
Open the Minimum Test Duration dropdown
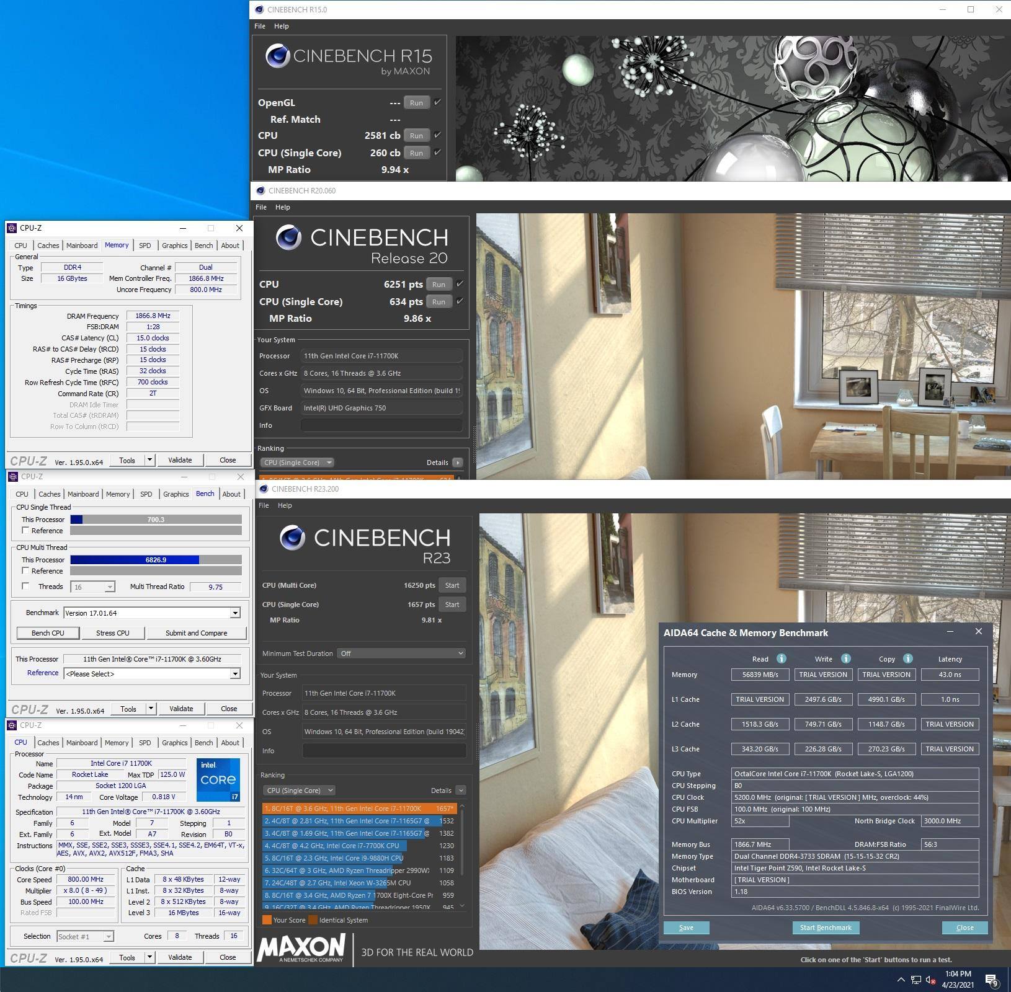[401, 653]
